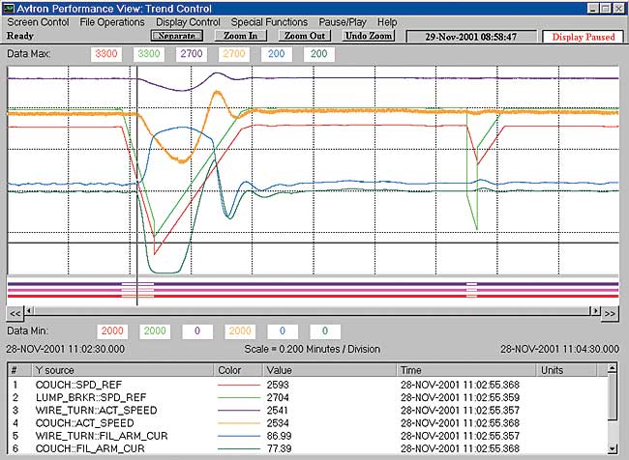Click the 11:02:55.359 time cell
Screen dimensions: 629x460
pyautogui.click(x=460, y=398)
